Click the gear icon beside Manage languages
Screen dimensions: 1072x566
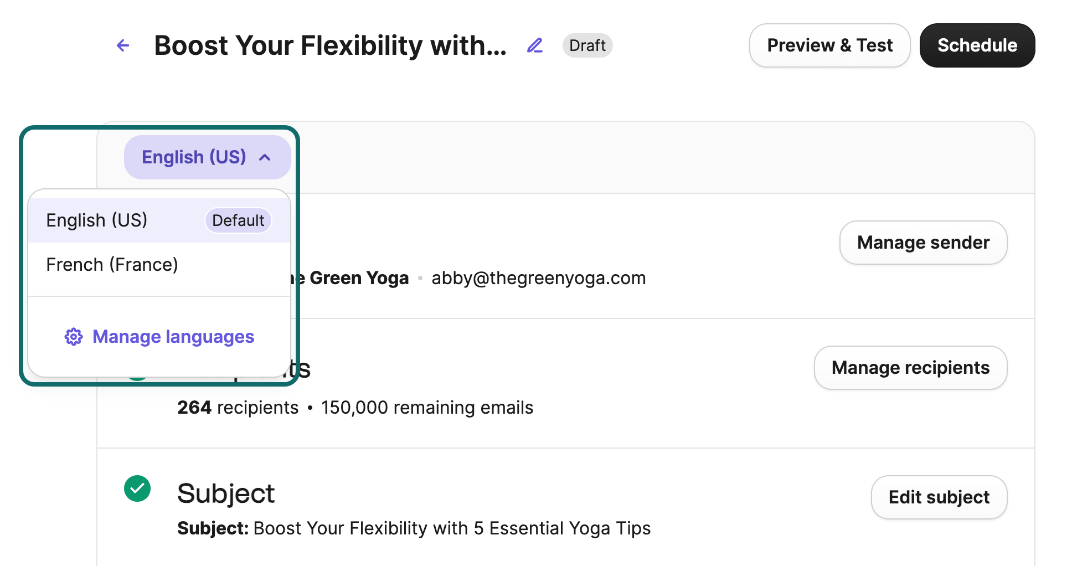pyautogui.click(x=74, y=337)
